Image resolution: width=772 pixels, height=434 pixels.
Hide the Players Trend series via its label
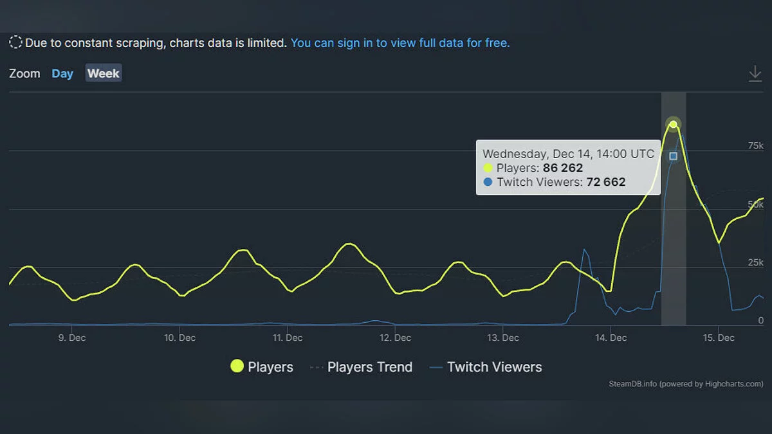pyautogui.click(x=369, y=367)
